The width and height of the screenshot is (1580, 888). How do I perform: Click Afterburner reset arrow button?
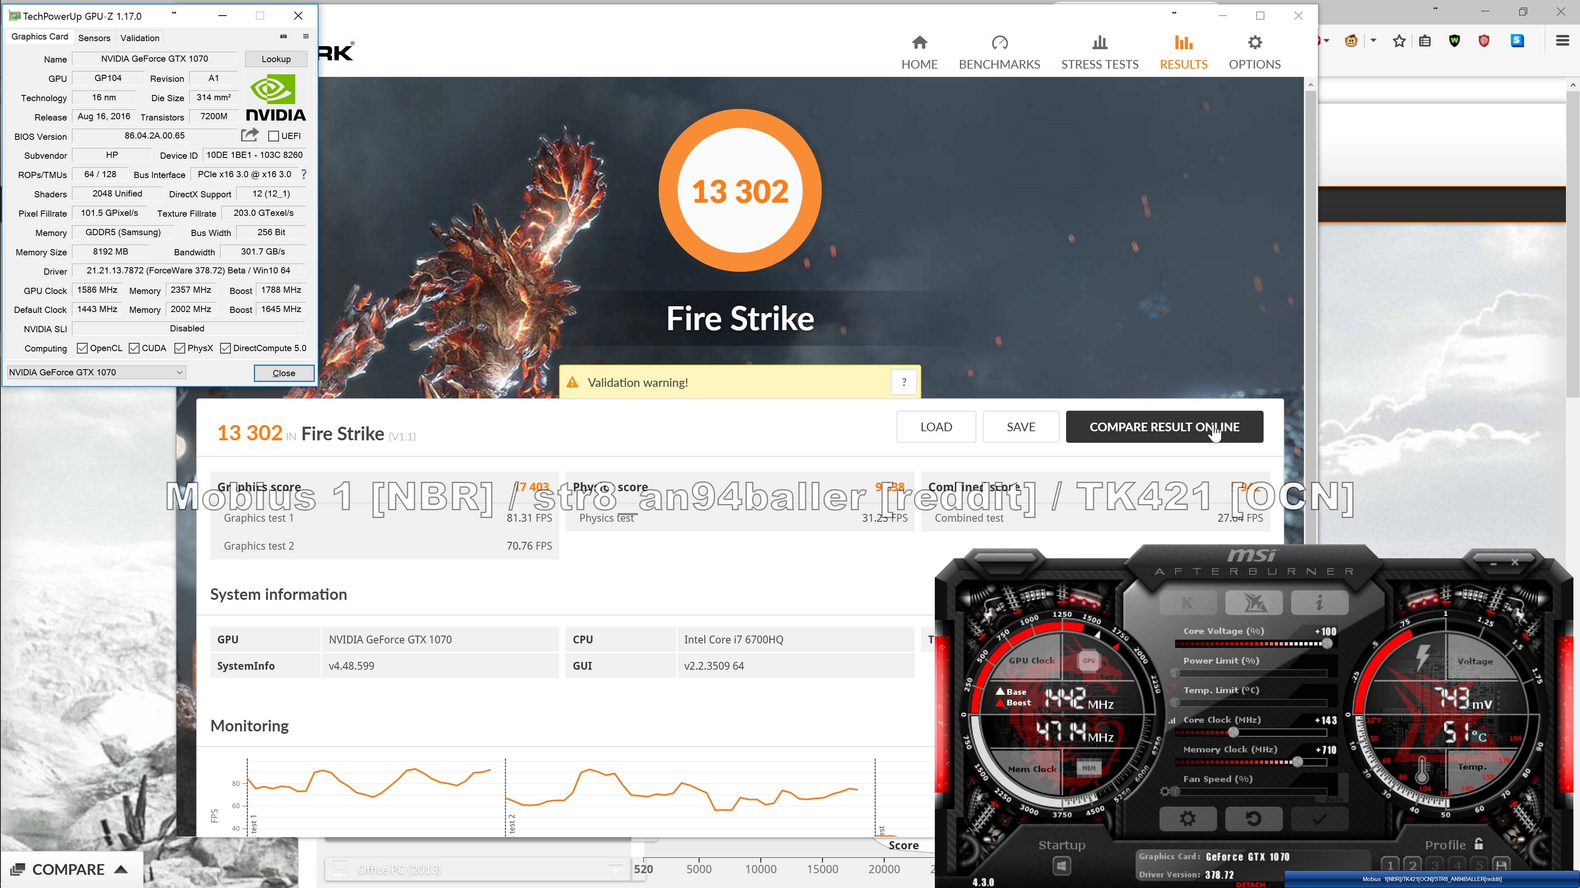[1254, 819]
